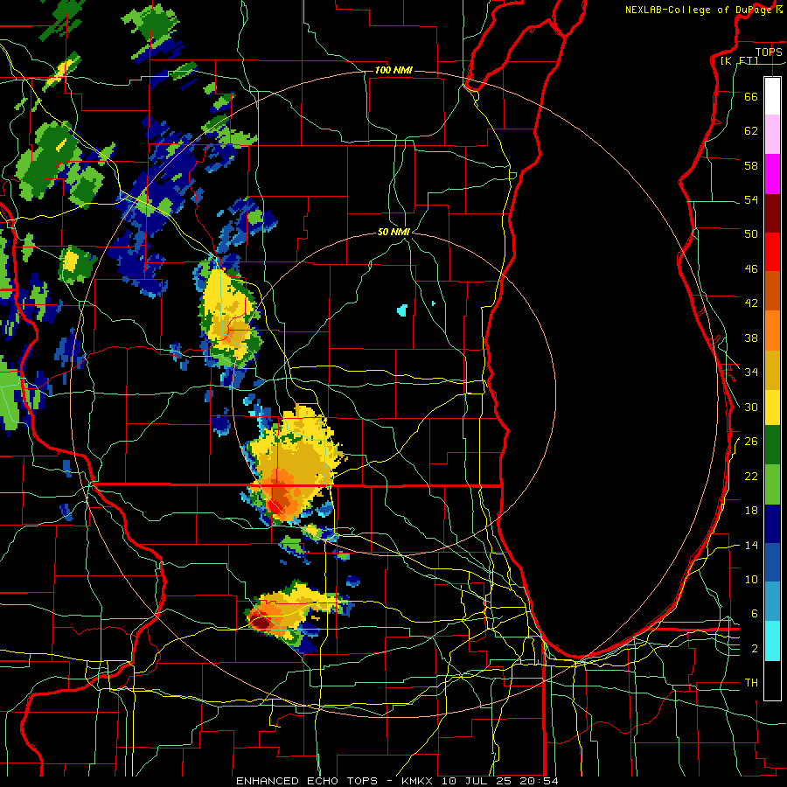Image resolution: width=787 pixels, height=787 pixels.
Task: Click the 54 value on the legend
Action: tap(751, 199)
